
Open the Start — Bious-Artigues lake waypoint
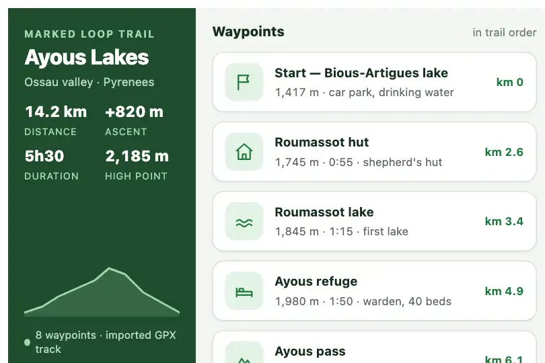[374, 82]
